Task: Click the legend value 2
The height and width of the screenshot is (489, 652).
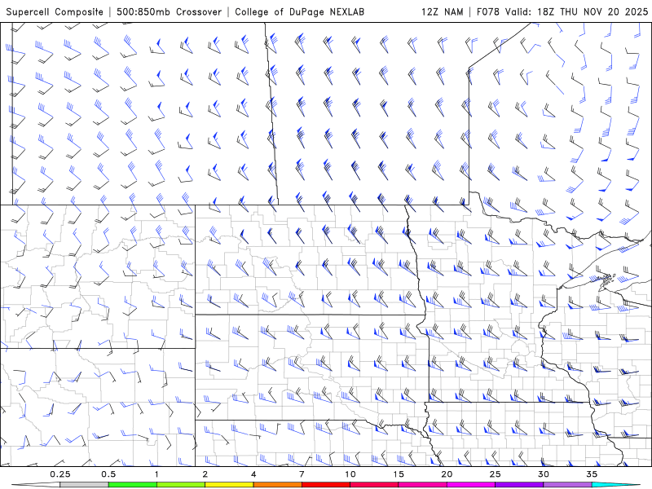Action: pyautogui.click(x=205, y=474)
